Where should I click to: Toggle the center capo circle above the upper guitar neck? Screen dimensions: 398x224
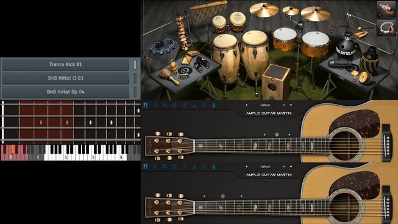(x=277, y=134)
